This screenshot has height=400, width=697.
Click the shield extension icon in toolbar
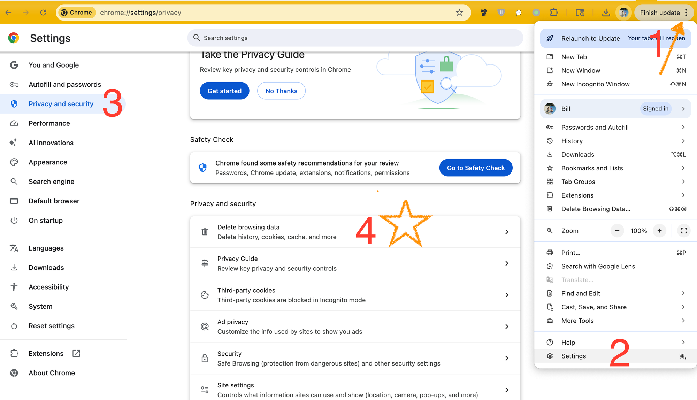pyautogui.click(x=501, y=13)
